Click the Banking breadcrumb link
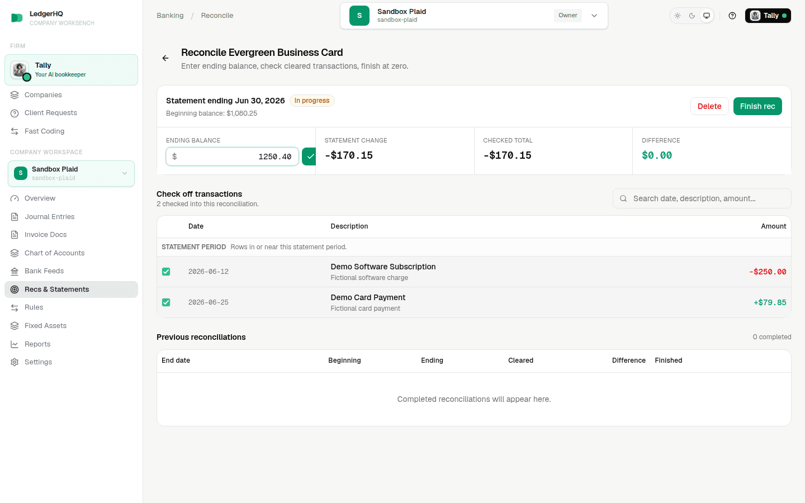Image resolution: width=805 pixels, height=503 pixels. (170, 16)
